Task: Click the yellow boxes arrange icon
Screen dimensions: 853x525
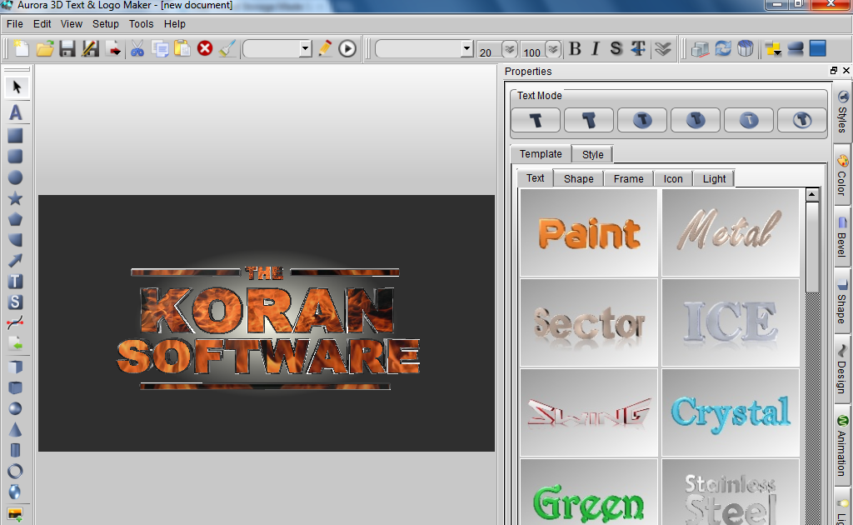Action: pos(773,48)
